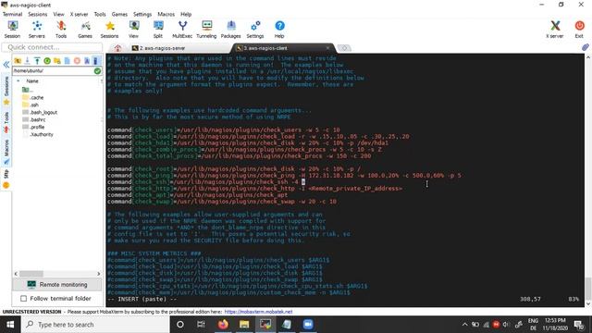Start the X server icon
This screenshot has width=592, height=333.
555,30
